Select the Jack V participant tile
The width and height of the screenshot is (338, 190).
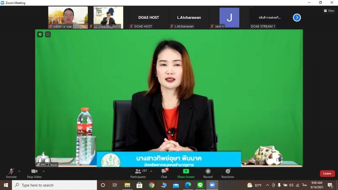[229, 18]
